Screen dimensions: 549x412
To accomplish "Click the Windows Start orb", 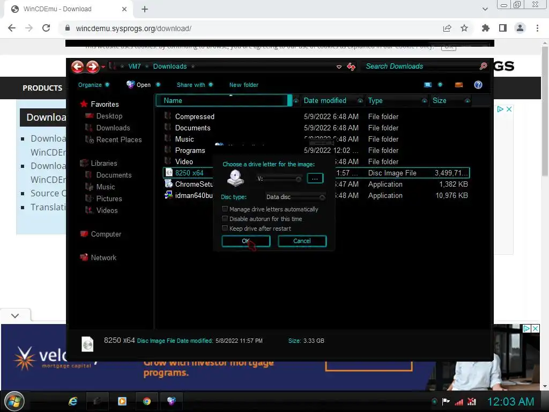I will [14, 401].
